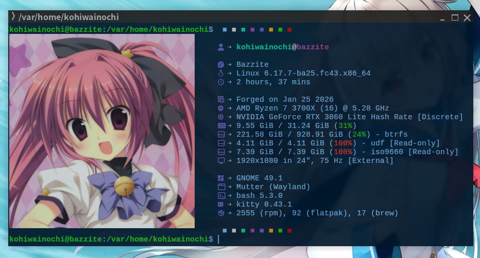
Task: Click the disk icon on the btrfs line
Action: (221, 135)
